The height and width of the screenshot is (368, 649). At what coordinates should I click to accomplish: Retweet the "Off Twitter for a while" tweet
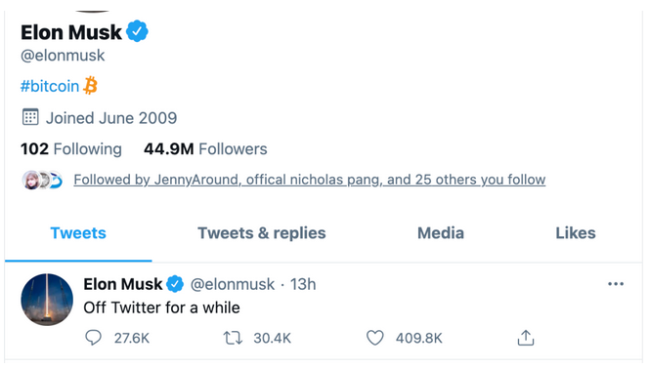coord(233,338)
